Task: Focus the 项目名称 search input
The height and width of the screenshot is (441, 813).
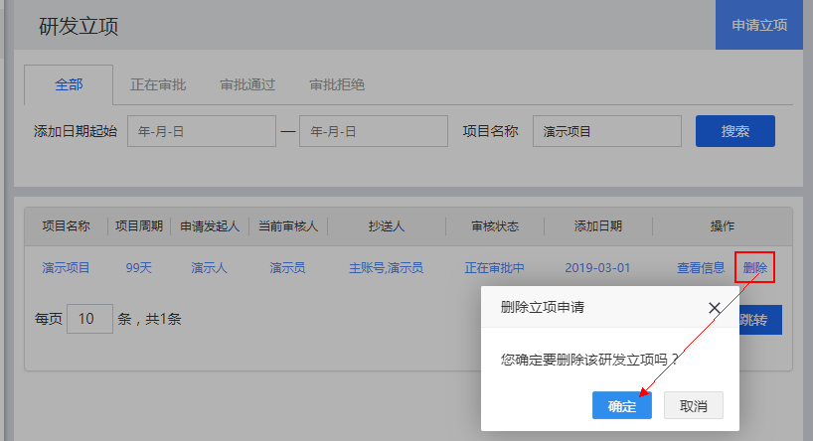Action: [x=606, y=131]
